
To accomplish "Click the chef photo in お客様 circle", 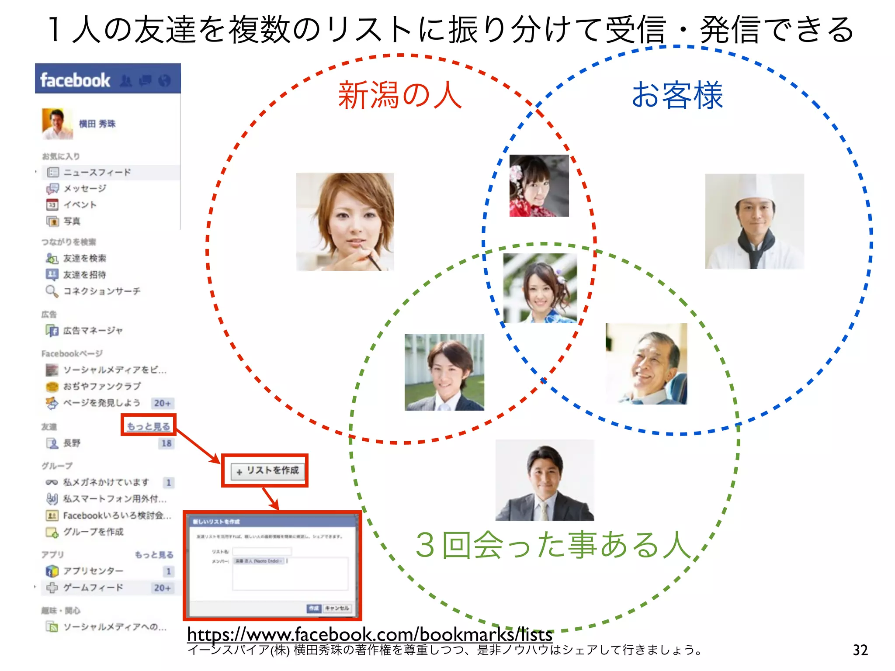I will click(754, 221).
